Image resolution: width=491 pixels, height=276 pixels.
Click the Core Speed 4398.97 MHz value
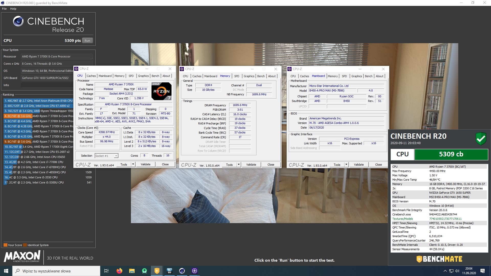[107, 132]
